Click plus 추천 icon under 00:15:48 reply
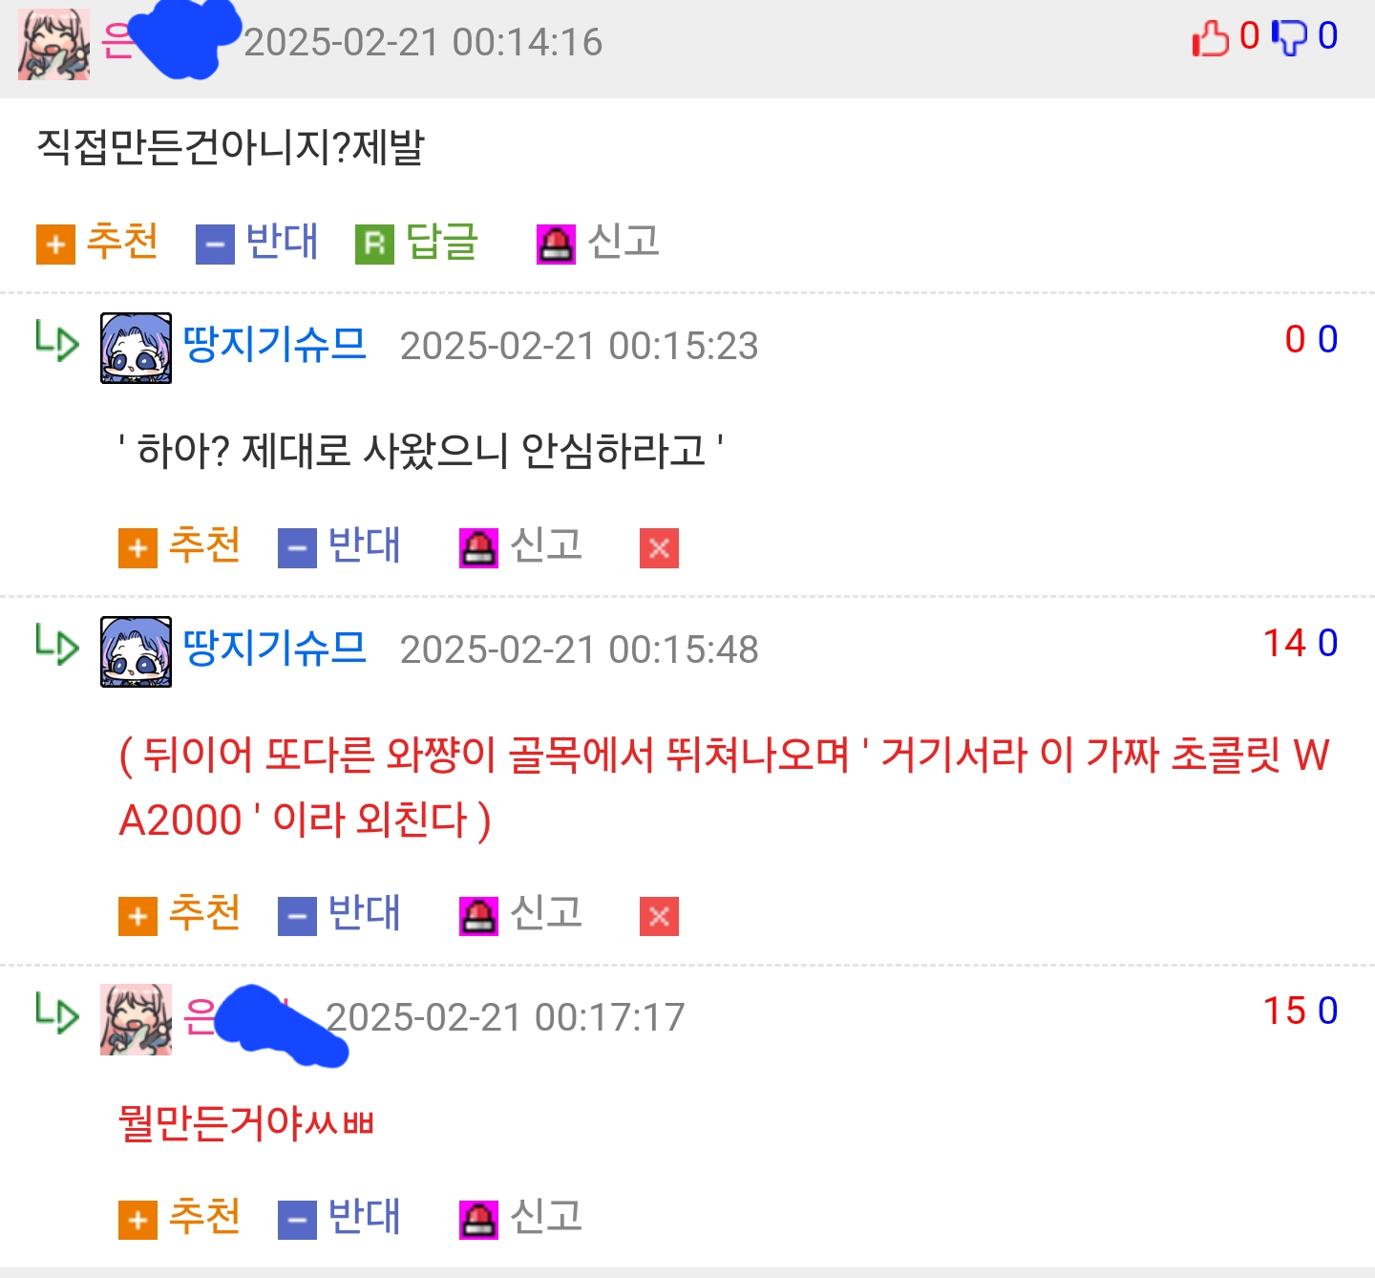The width and height of the screenshot is (1375, 1278). (x=137, y=917)
